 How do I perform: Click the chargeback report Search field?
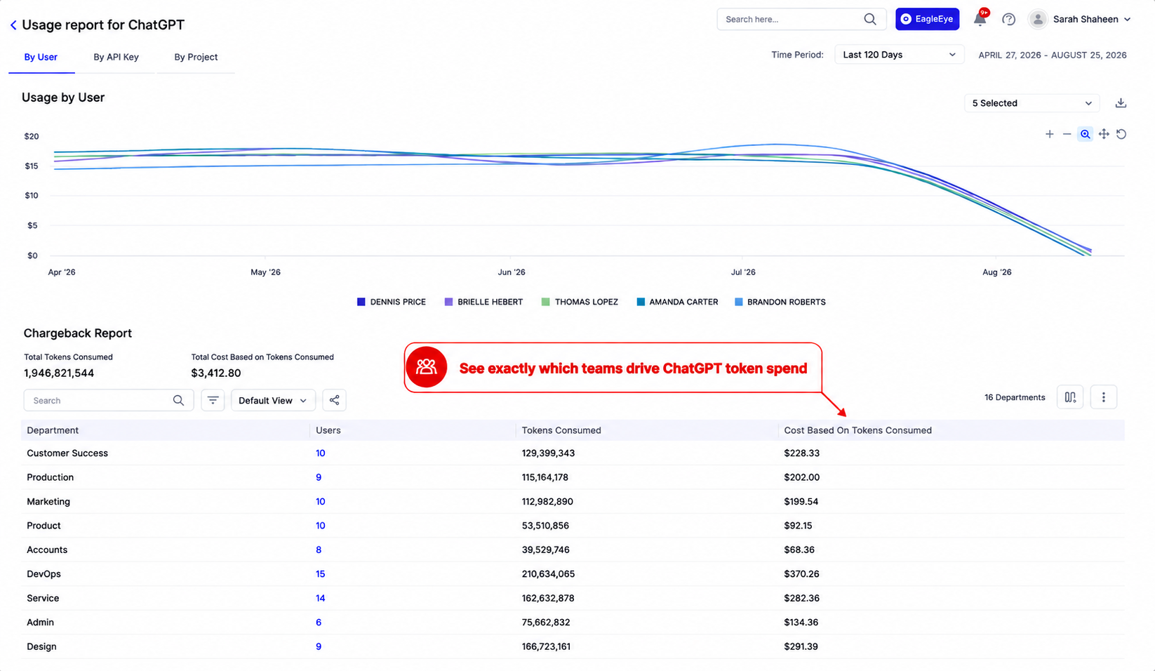pyautogui.click(x=109, y=400)
